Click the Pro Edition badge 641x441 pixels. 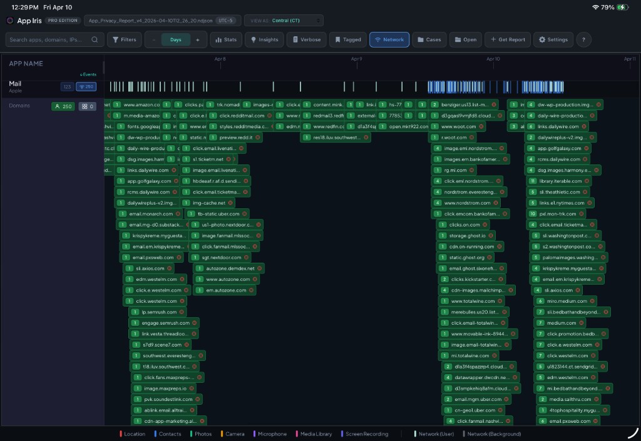tap(63, 21)
